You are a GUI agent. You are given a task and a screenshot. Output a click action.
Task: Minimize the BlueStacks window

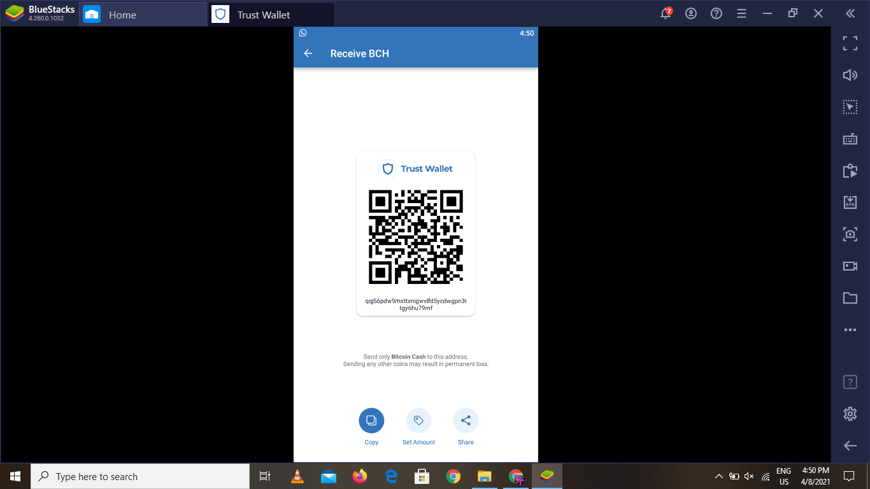pyautogui.click(x=767, y=13)
